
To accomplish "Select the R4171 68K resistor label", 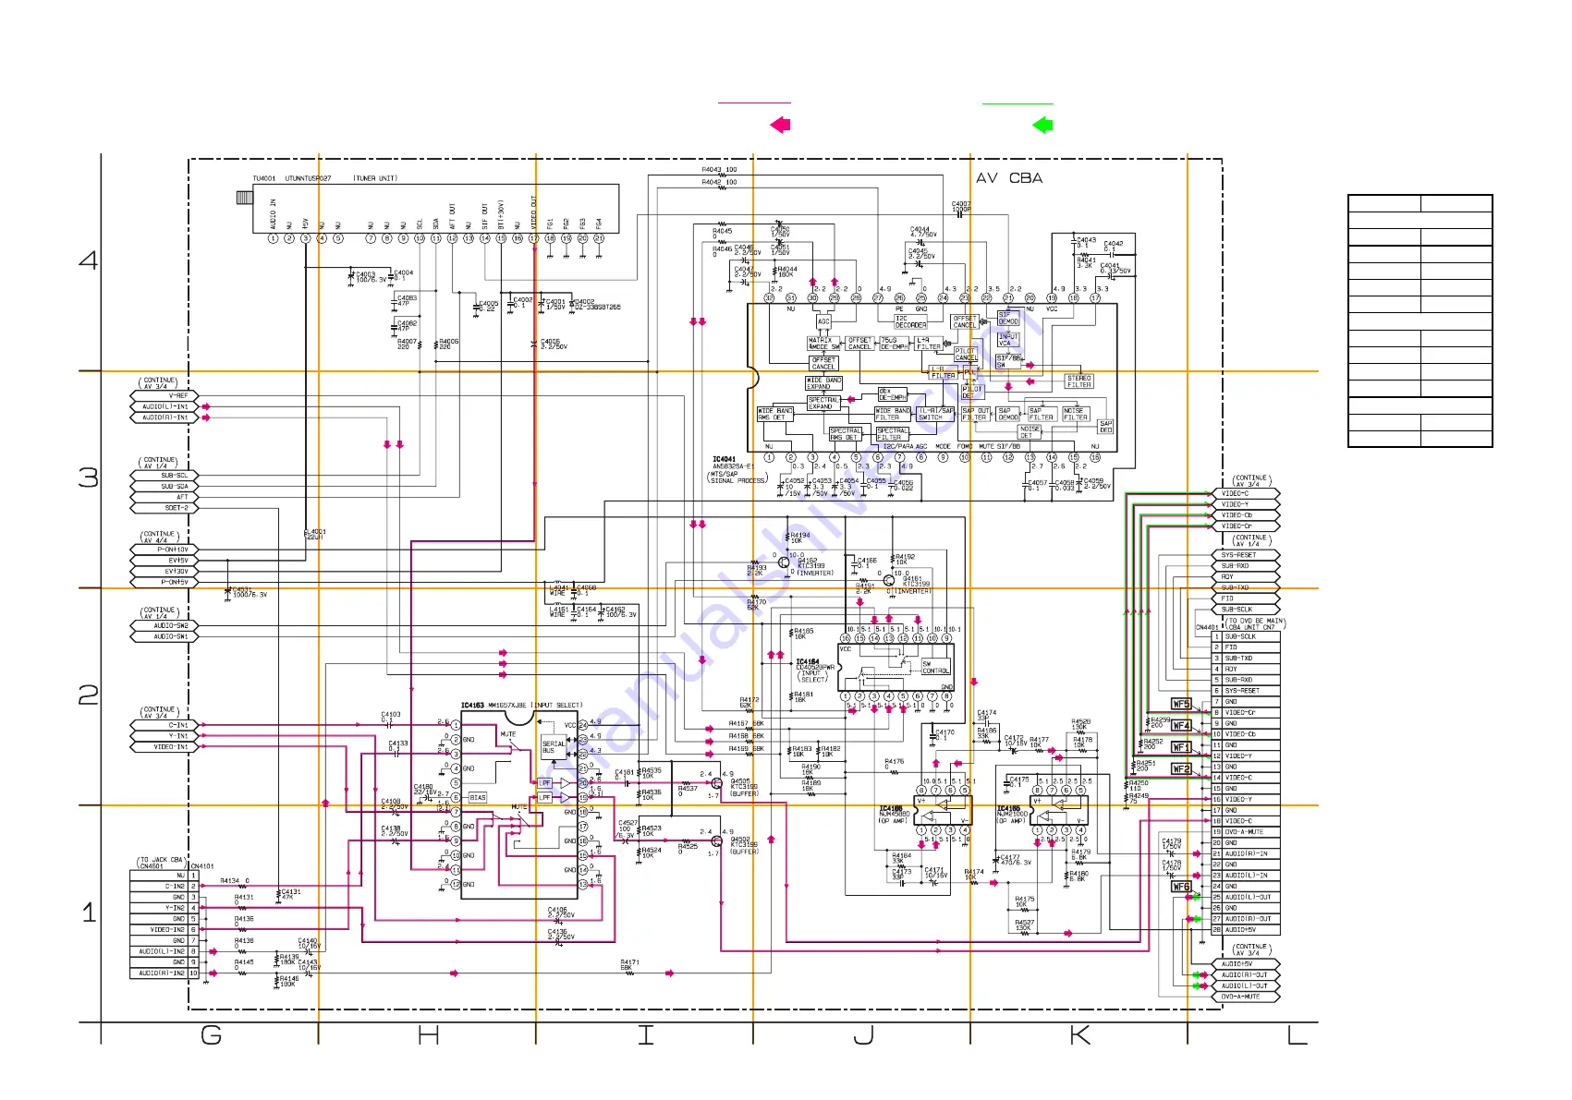I will [629, 965].
